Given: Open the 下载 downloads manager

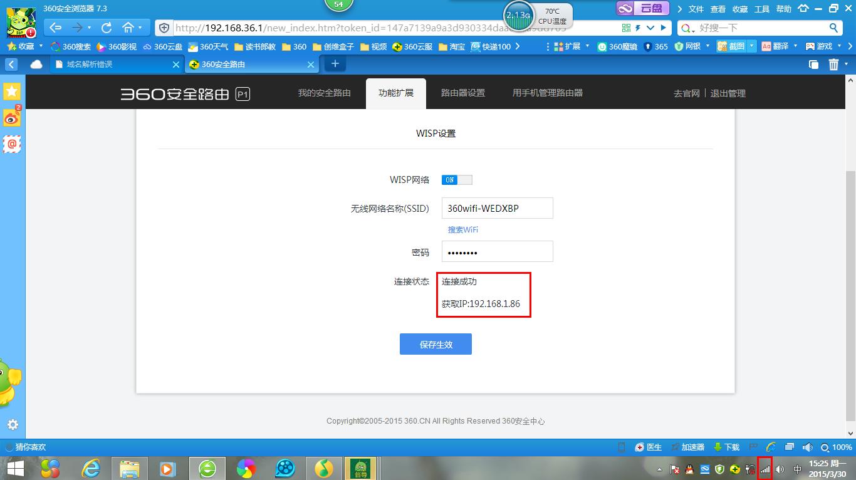Looking at the screenshot, I should tap(727, 447).
